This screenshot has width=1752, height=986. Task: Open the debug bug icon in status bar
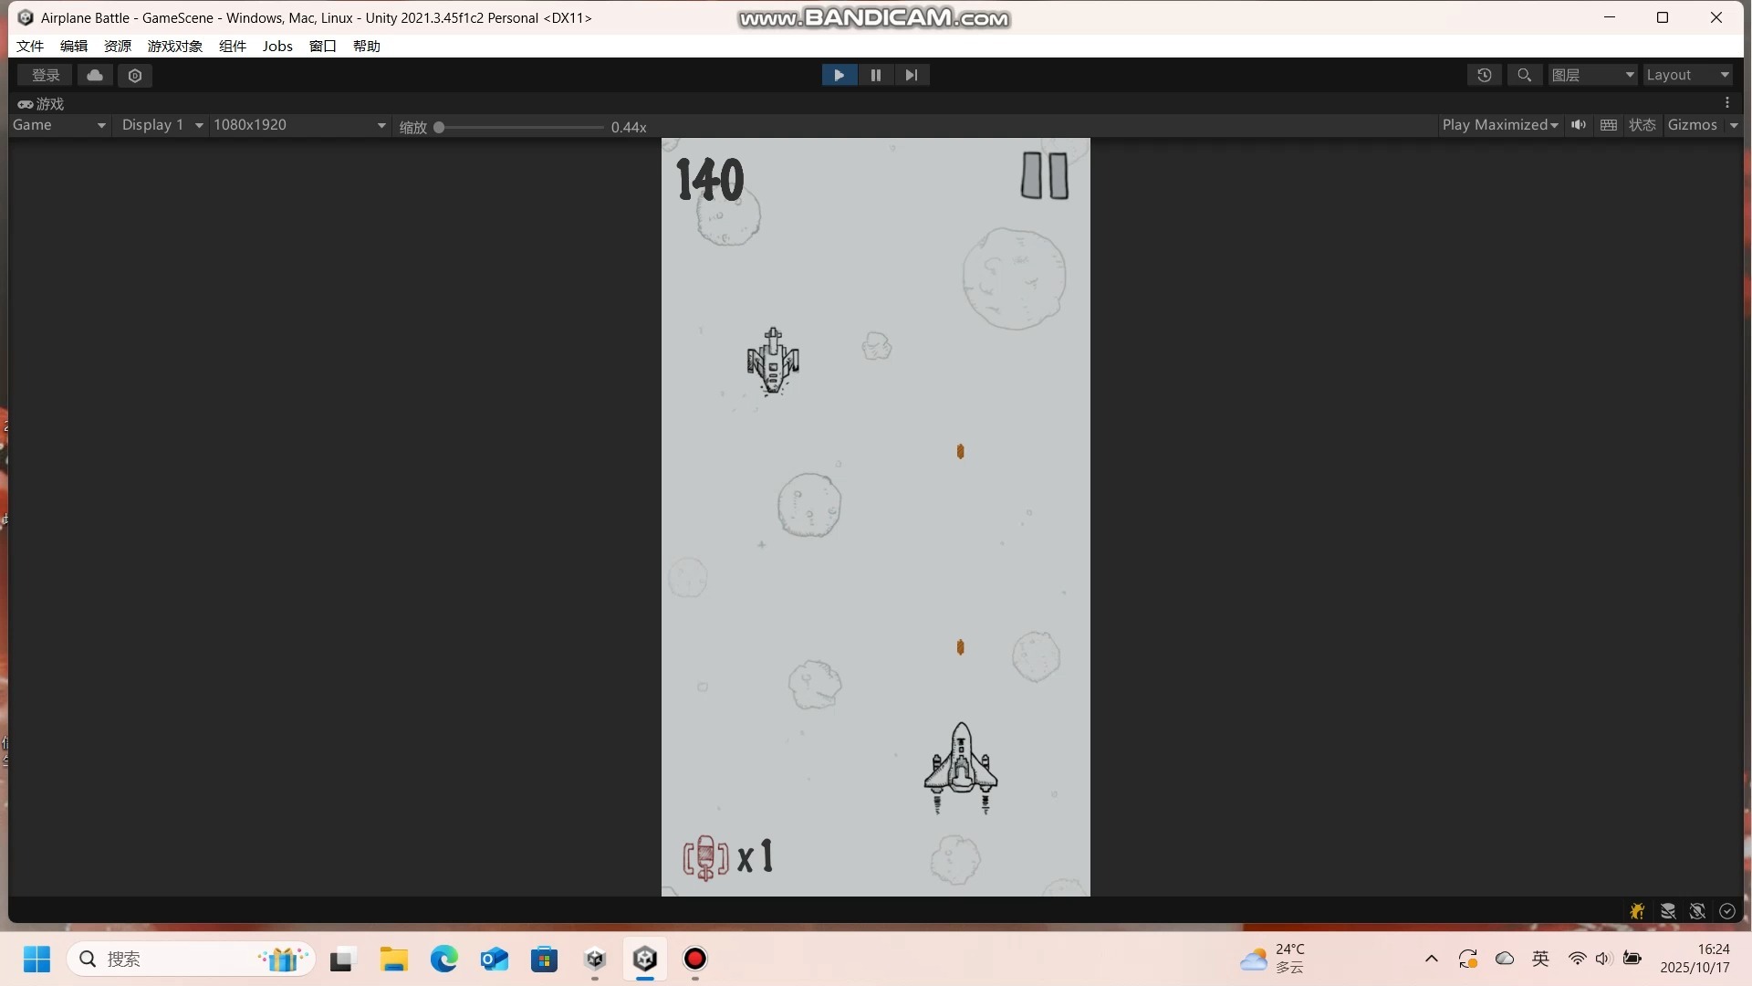click(x=1637, y=911)
